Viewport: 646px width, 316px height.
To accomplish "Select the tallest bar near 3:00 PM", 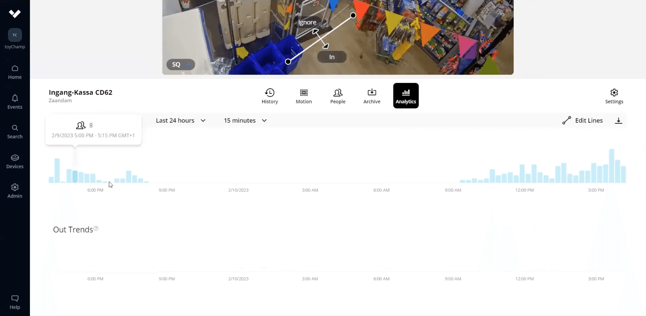I will (x=611, y=166).
